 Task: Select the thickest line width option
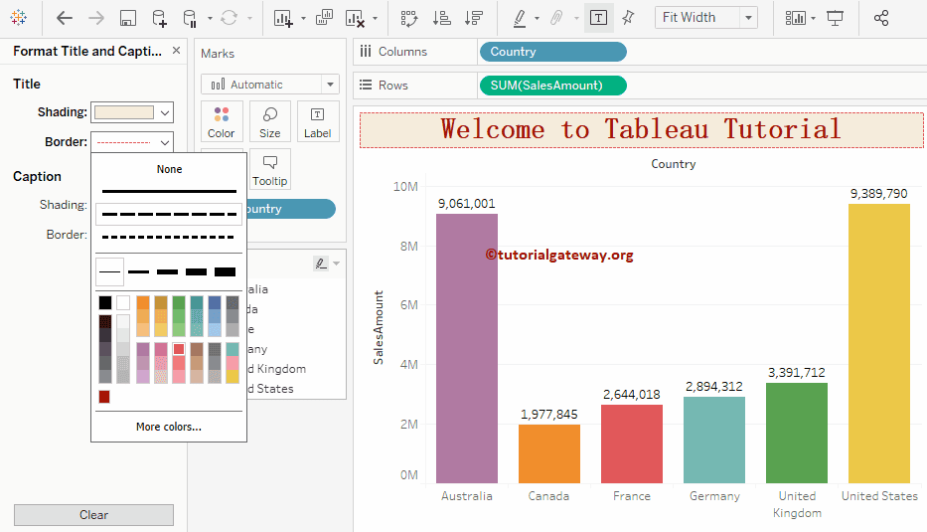[226, 271]
